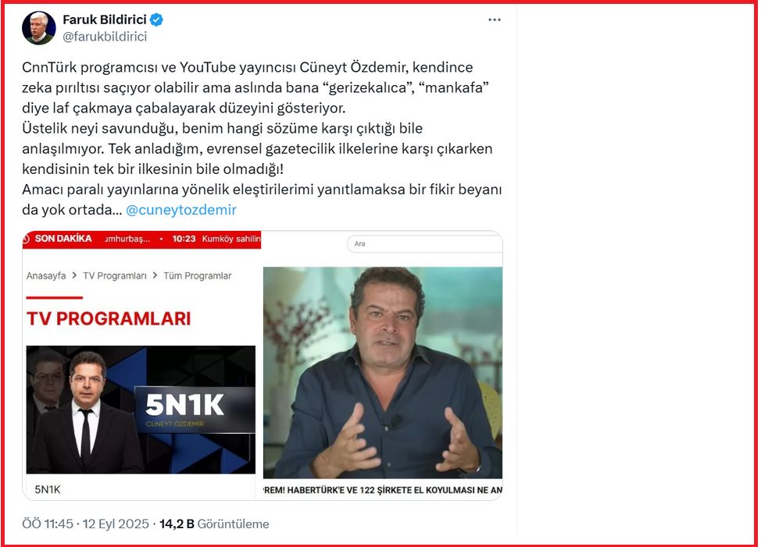Open the video frame of man gesturing
The height and width of the screenshot is (547, 761).
(383, 372)
